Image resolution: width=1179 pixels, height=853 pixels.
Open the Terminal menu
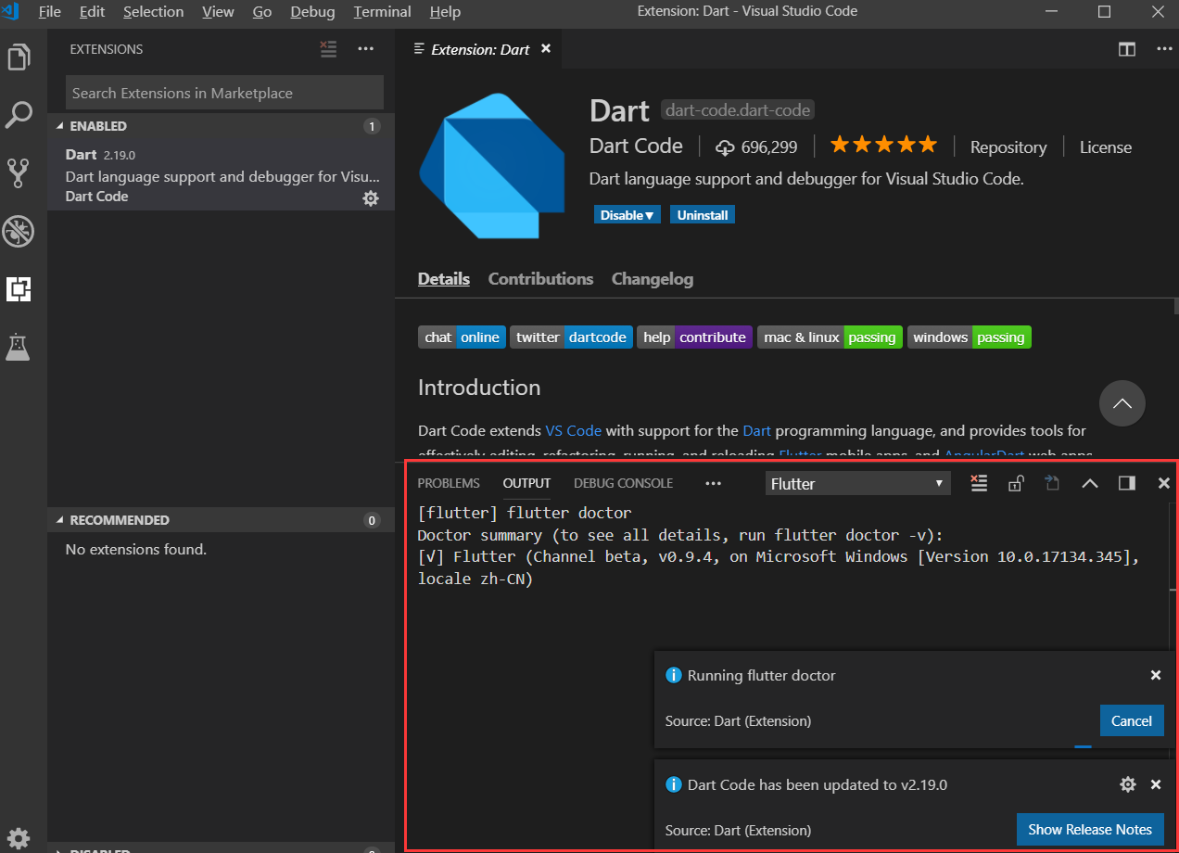tap(382, 12)
